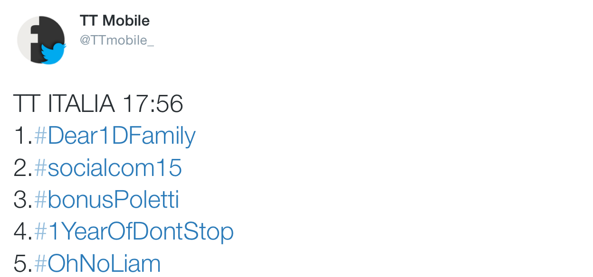Click the blue Twitter bird on avatar
The width and height of the screenshot is (593, 277).
coord(53,54)
